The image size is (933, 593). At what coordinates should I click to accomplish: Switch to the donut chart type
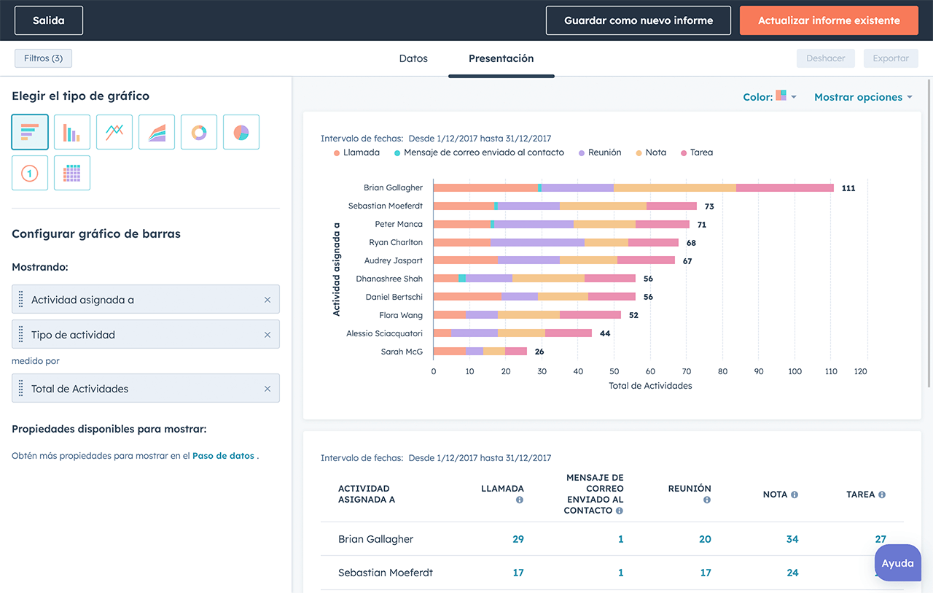(199, 132)
